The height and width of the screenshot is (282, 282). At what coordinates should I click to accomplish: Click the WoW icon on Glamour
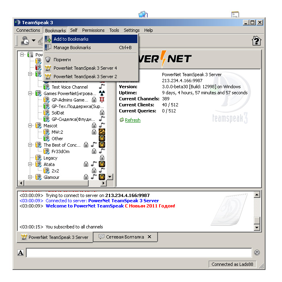pos(102,177)
